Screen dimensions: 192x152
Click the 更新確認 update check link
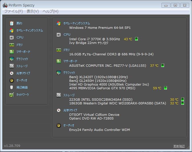[x=179, y=146]
